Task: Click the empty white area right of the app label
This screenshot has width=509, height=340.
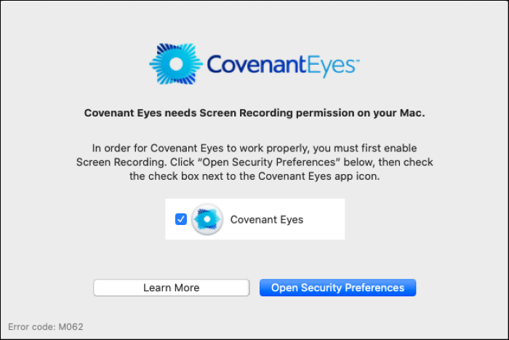Action: tap(324, 219)
